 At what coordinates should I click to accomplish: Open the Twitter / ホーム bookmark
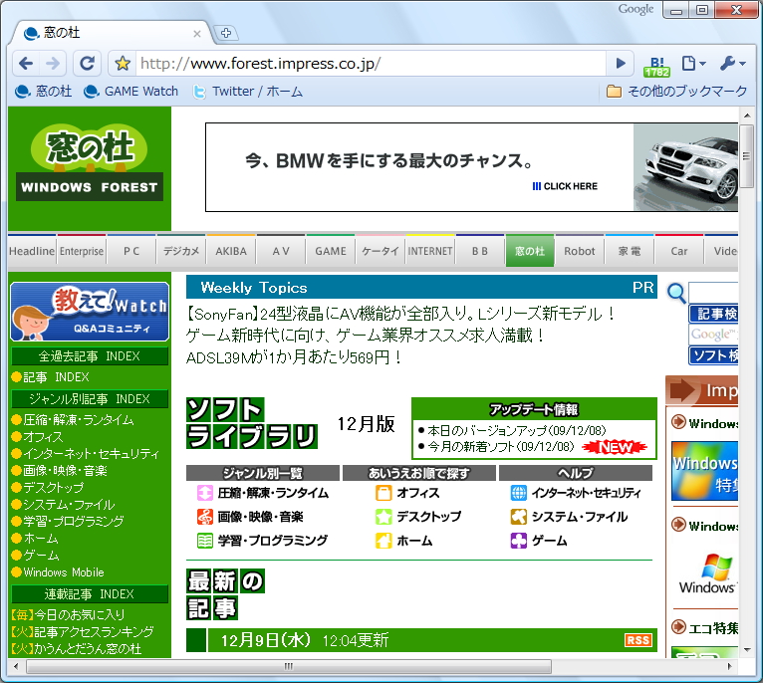248,92
